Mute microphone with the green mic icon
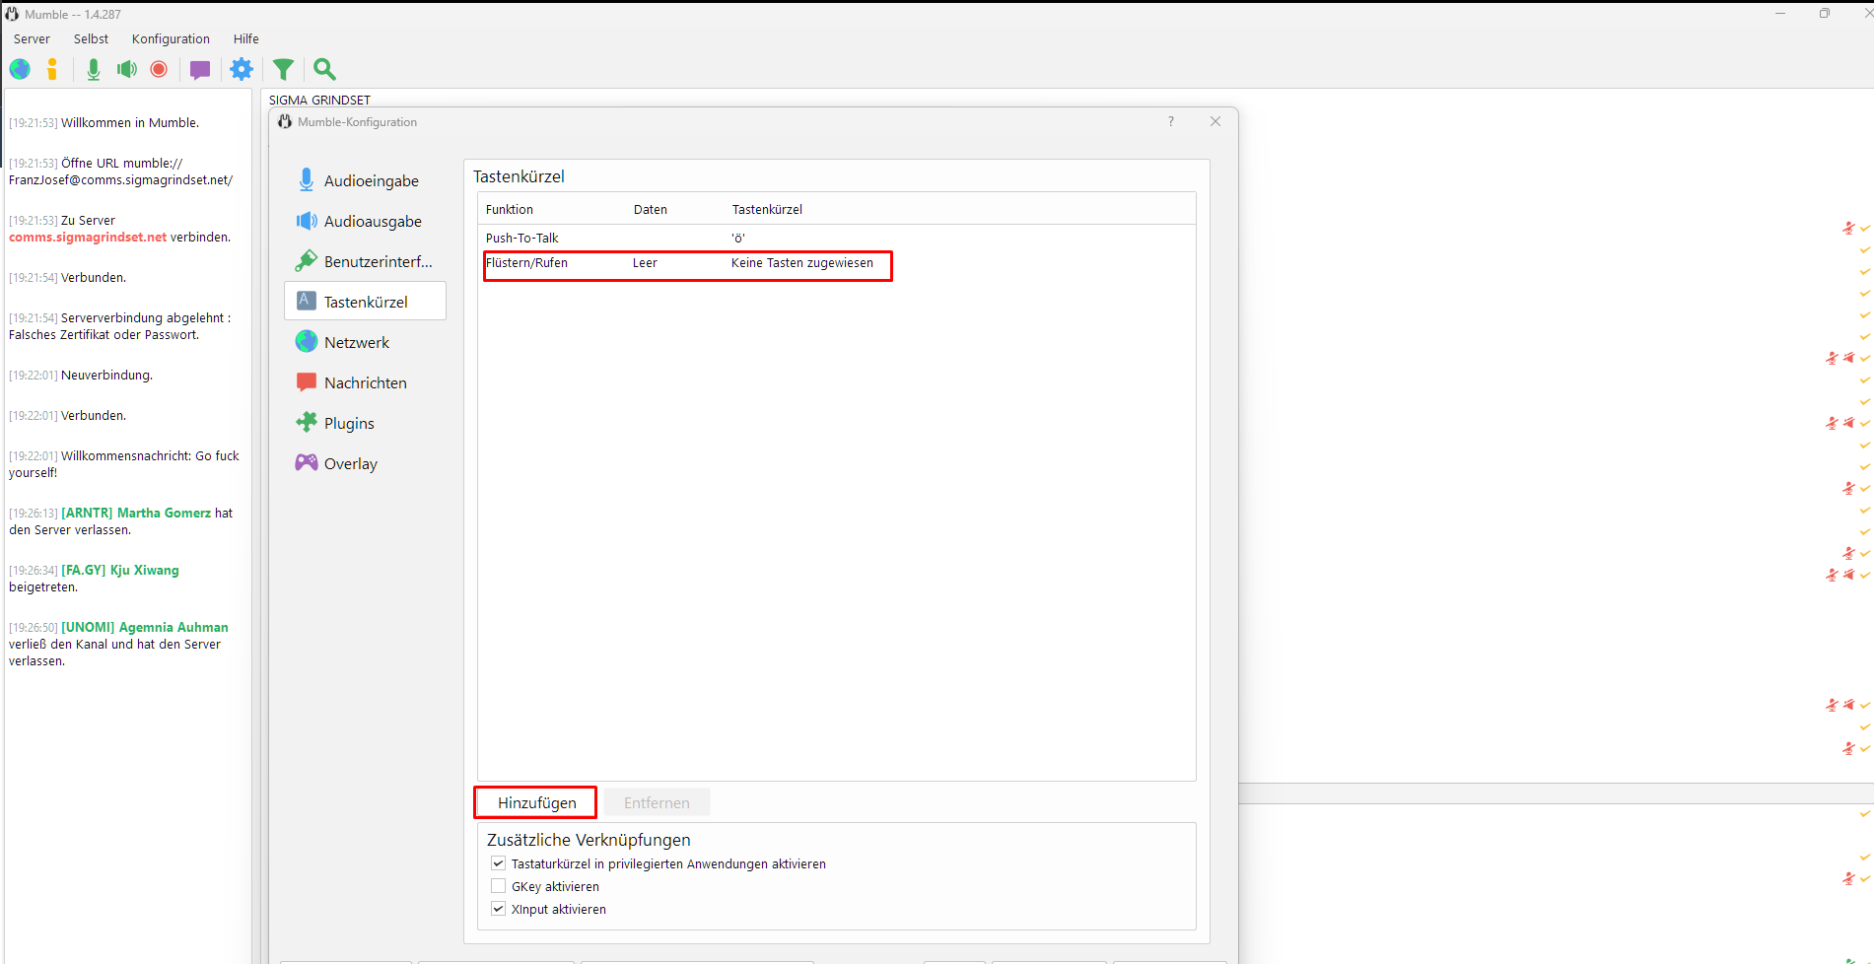 [x=94, y=69]
